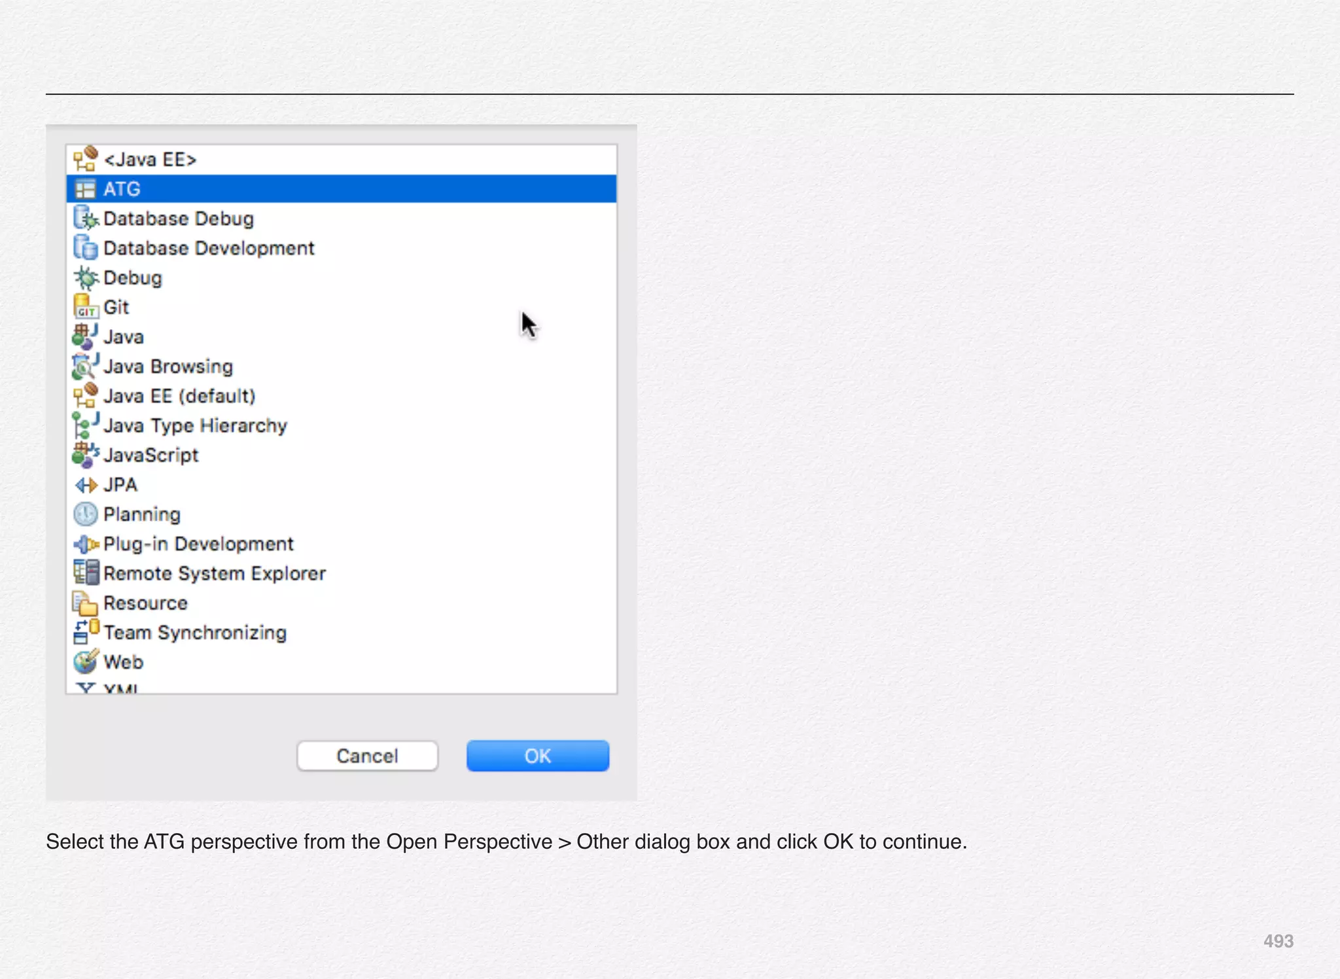Screen dimensions: 1340x979
Task: Click the Web globe icon
Action: click(x=86, y=662)
